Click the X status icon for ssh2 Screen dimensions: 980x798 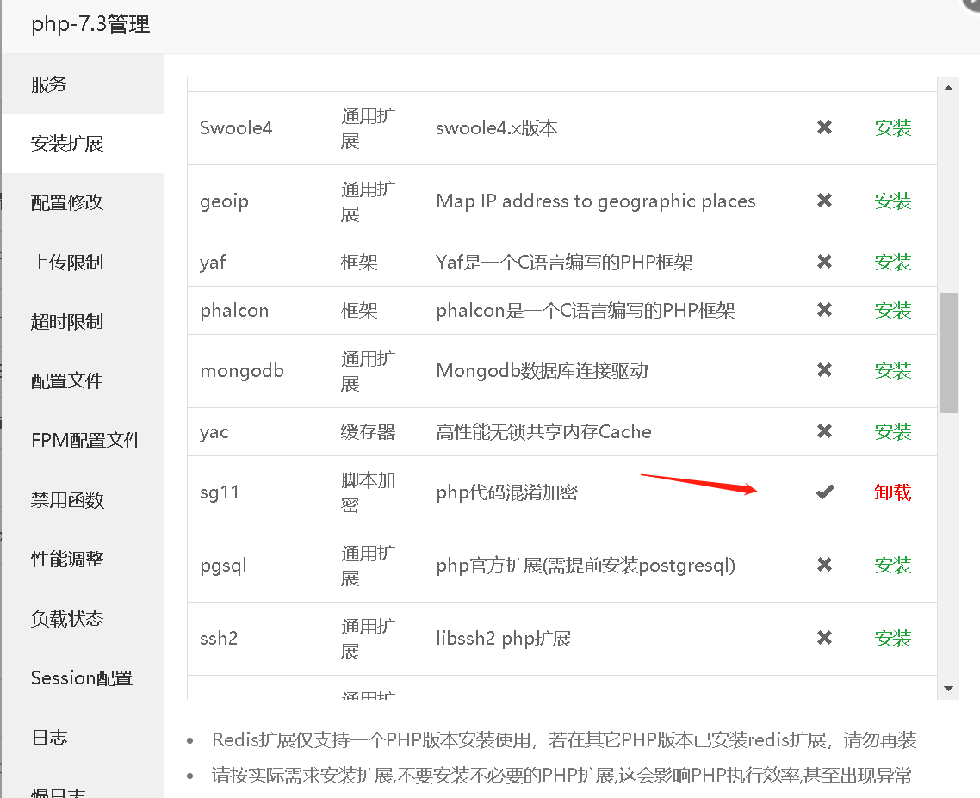[824, 638]
